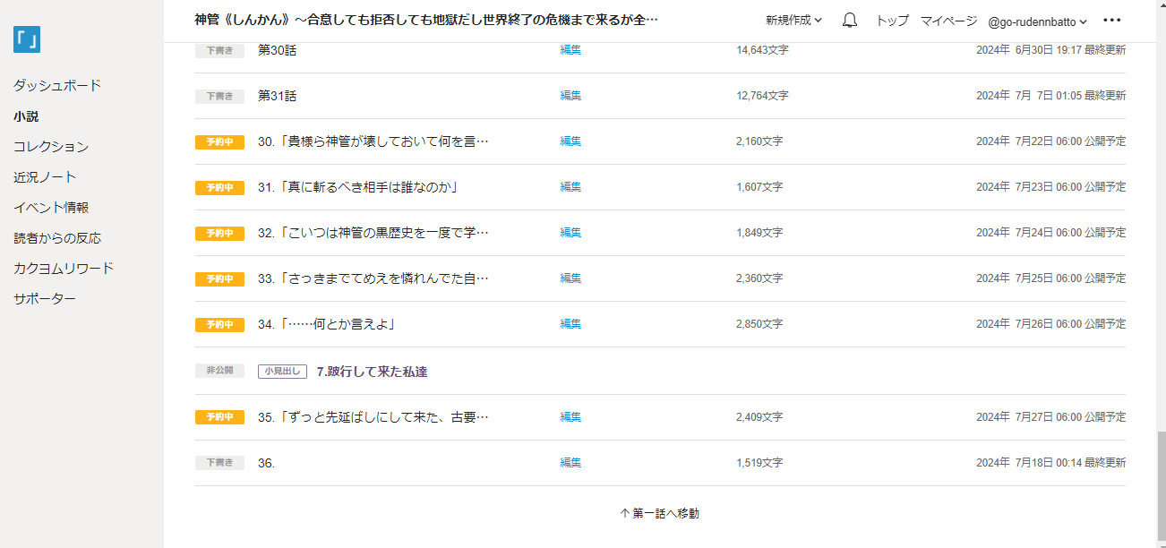Open マイページ in header

pyautogui.click(x=948, y=21)
